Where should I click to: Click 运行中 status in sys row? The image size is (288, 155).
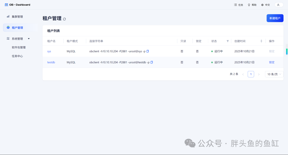218,51
